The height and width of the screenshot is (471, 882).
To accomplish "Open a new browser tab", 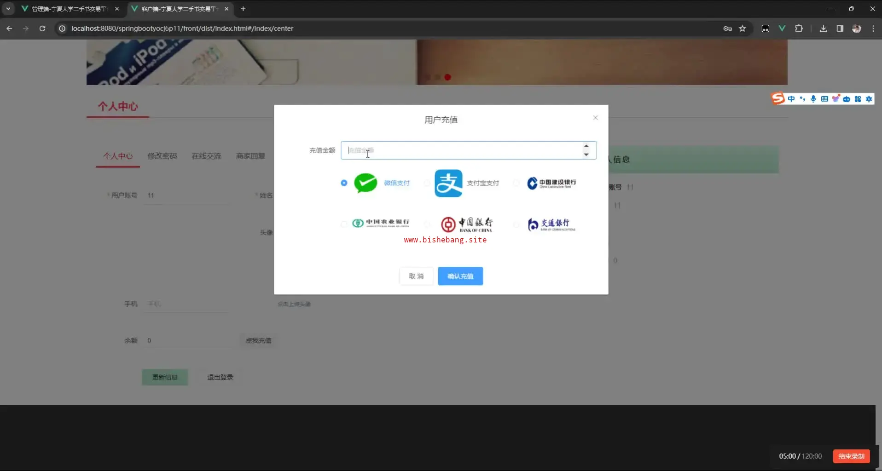I will pyautogui.click(x=243, y=9).
